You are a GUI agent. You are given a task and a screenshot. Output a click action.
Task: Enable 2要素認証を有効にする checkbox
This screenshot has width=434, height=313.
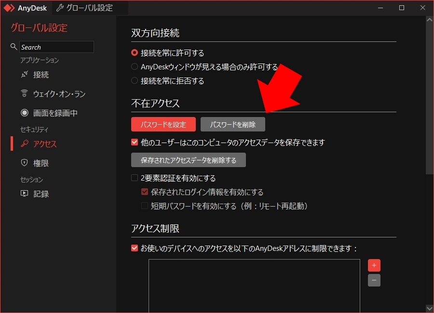134,178
